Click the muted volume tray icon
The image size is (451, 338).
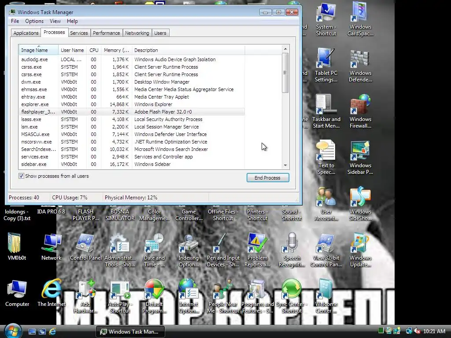click(417, 331)
